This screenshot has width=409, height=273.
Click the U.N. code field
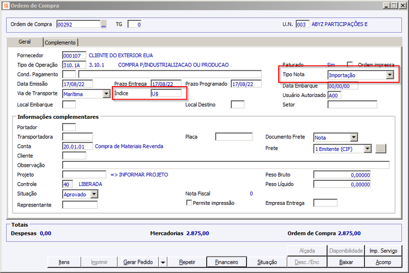pos(303,25)
